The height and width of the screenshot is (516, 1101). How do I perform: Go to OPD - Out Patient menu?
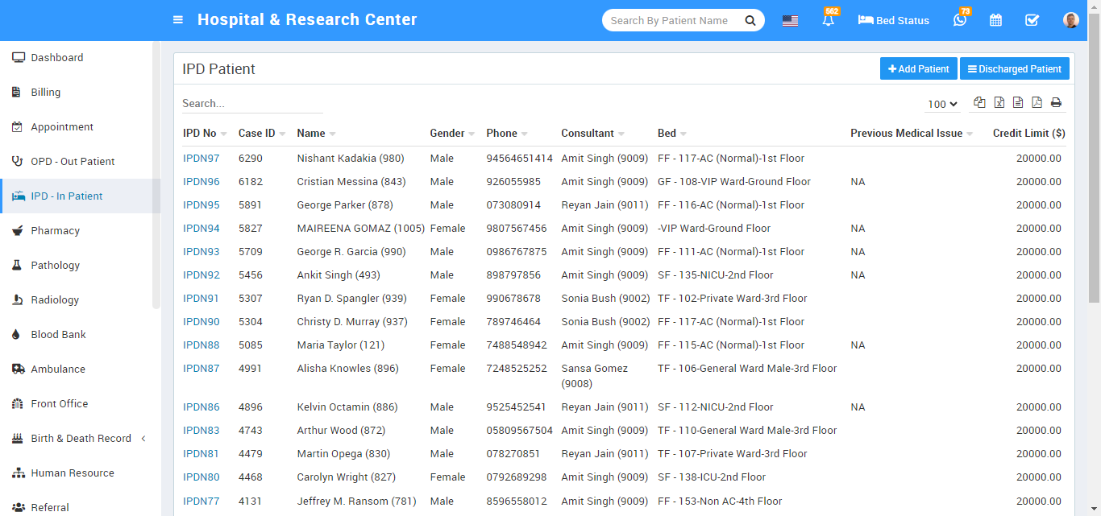tap(73, 162)
